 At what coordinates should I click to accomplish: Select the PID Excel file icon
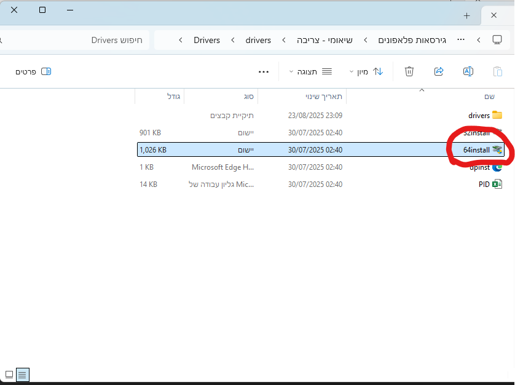497,184
